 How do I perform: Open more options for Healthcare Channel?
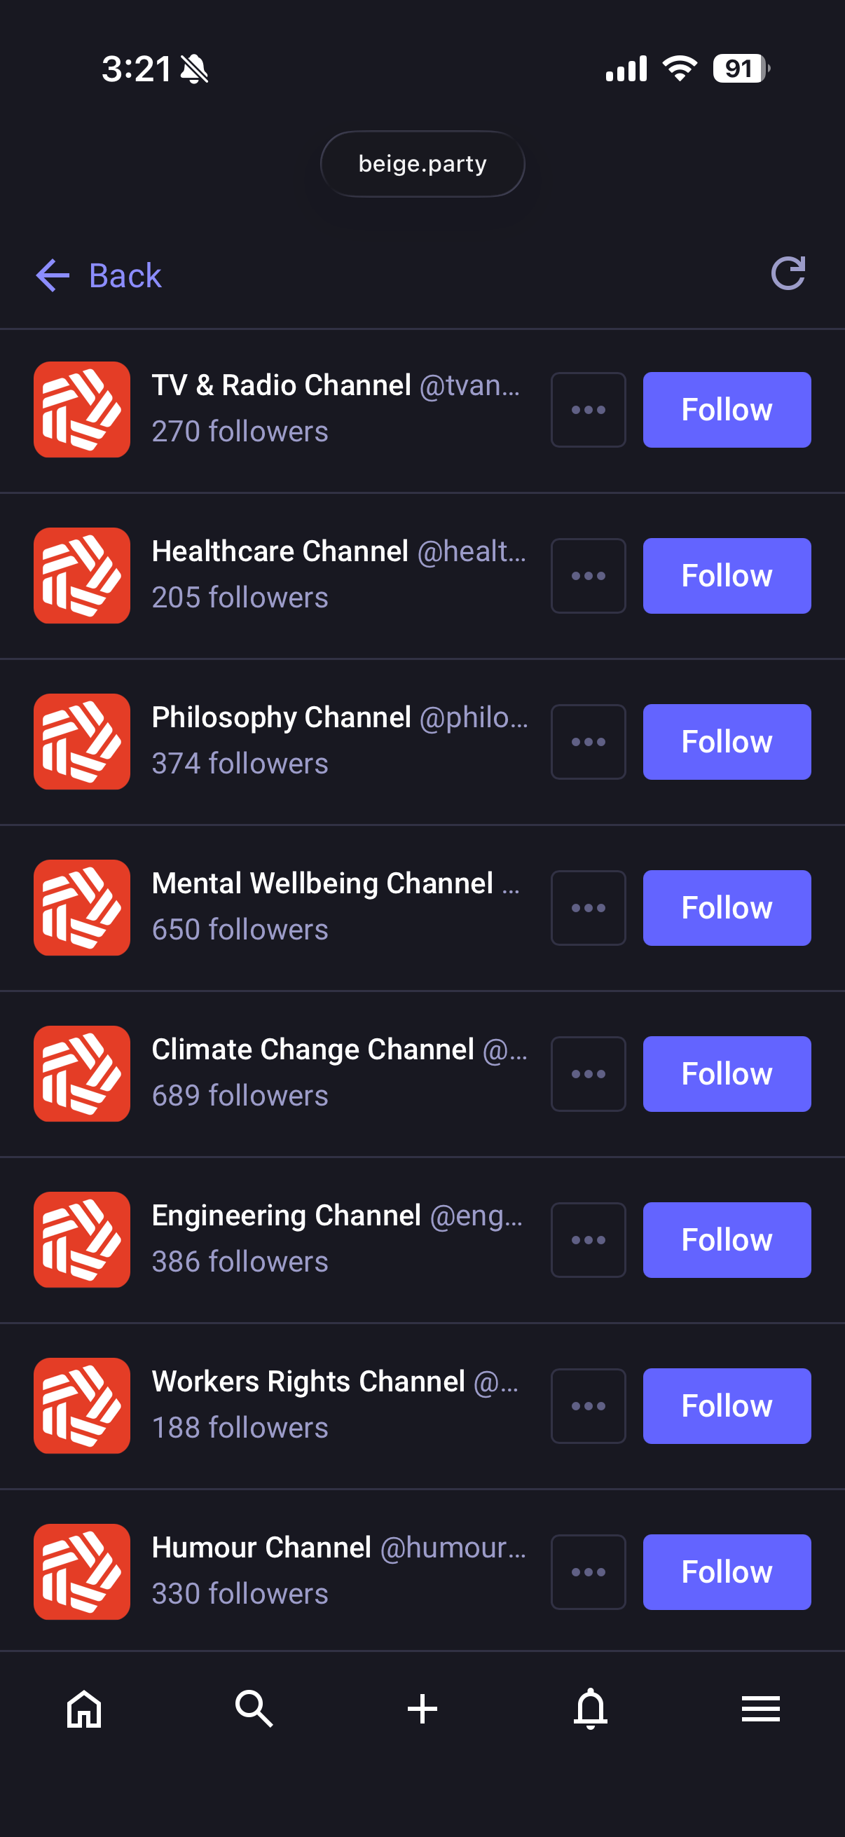pos(589,576)
